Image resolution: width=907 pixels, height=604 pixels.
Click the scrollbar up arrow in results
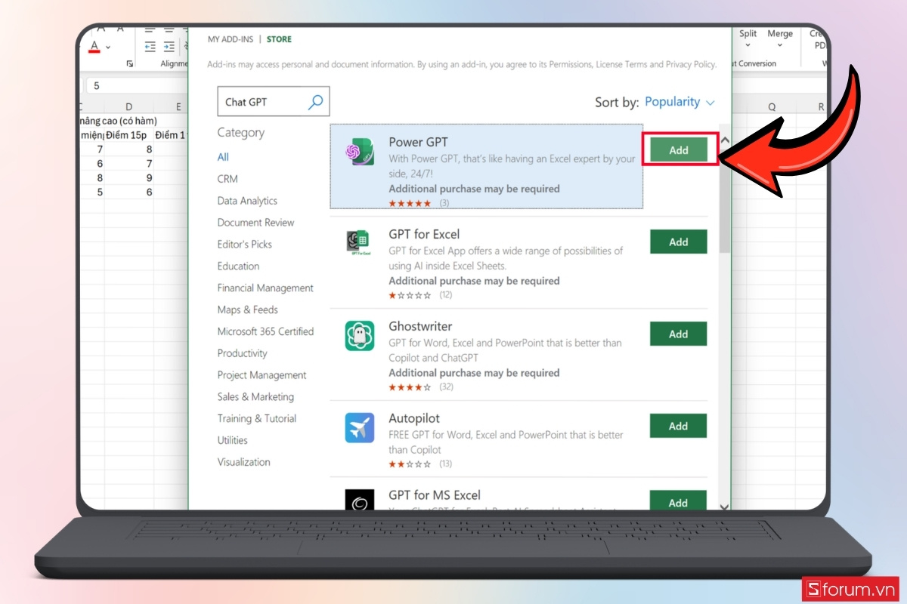[725, 140]
